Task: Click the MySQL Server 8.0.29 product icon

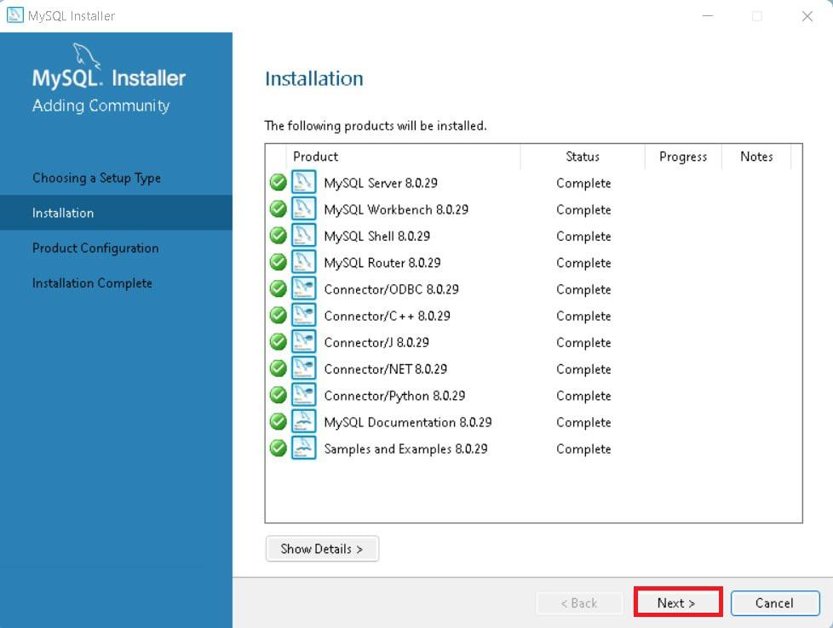Action: coord(303,182)
